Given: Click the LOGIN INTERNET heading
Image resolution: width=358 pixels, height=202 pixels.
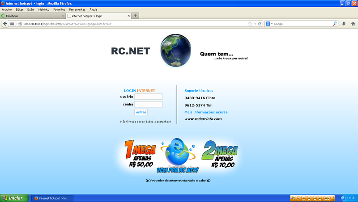Looking at the screenshot, I should click(x=139, y=91).
